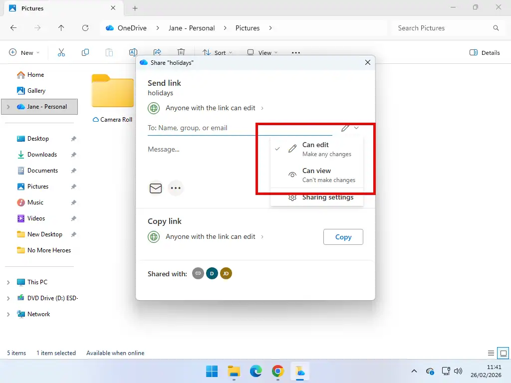Click the Copy icon in the toolbar
The width and height of the screenshot is (511, 383).
pyautogui.click(x=85, y=52)
